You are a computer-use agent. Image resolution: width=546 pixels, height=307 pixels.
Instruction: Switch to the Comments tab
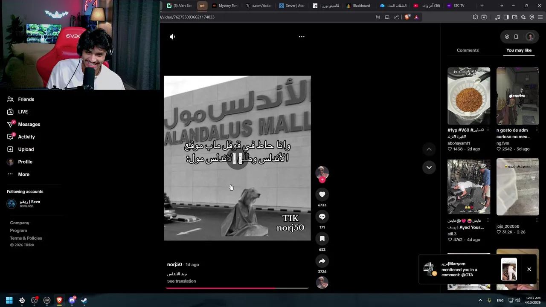(x=468, y=50)
